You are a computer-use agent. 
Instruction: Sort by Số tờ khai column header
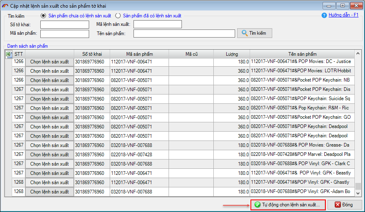point(92,54)
